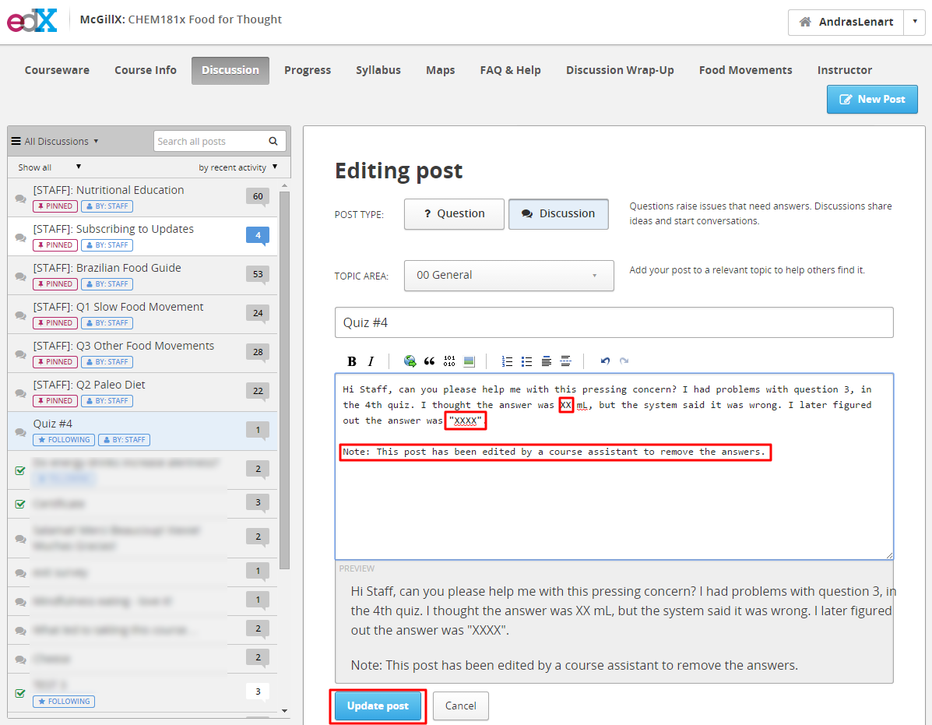This screenshot has width=932, height=725.
Task: Open the AndrasLenart account dropdown arrow
Action: [x=915, y=22]
